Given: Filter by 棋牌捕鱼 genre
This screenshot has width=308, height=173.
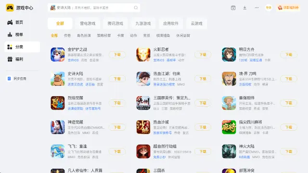Looking at the screenshot, I should pyautogui.click(x=163, y=36).
